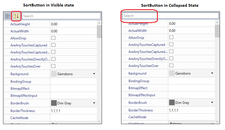This screenshot has height=130, width=225.
Task: Check AllowDrop checkbox in right panel
Action: pyautogui.click(x=171, y=37)
